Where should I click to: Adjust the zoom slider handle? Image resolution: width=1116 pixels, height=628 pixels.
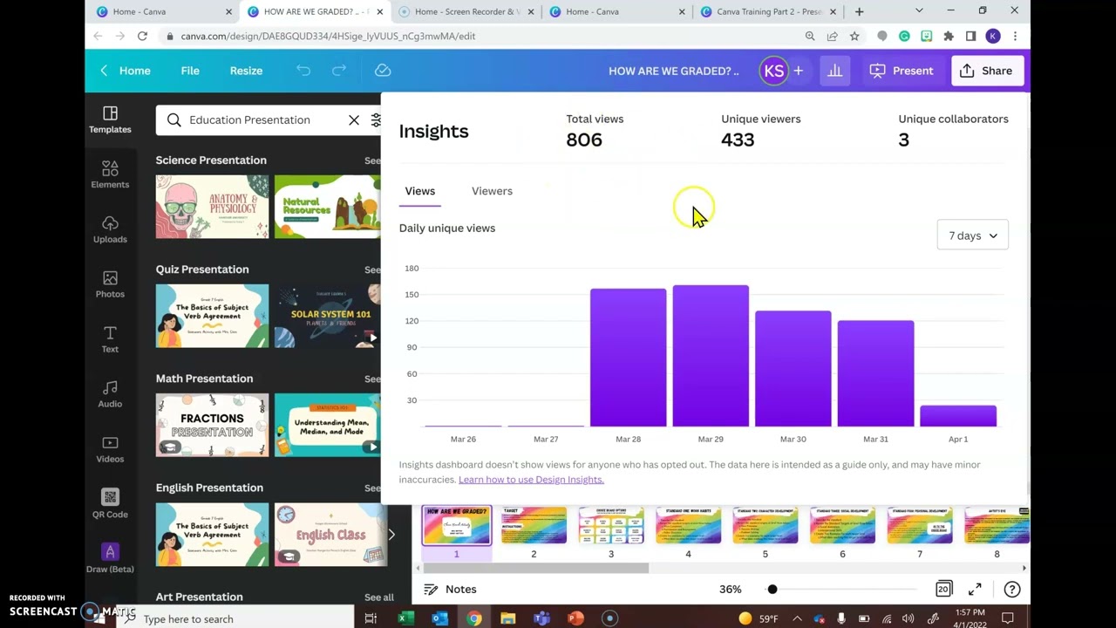[772, 589]
